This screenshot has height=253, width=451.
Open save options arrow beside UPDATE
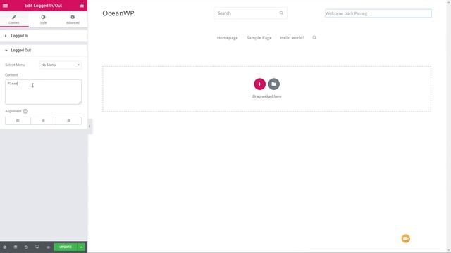point(82,247)
